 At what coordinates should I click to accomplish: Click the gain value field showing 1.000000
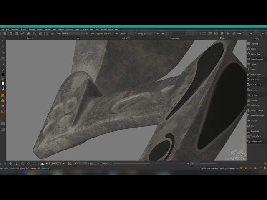[106, 163]
